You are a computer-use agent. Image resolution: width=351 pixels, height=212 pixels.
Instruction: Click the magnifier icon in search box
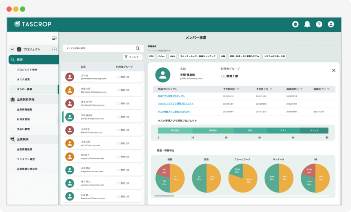(138, 48)
